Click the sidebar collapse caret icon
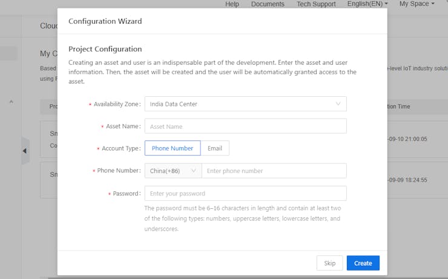 (11, 102)
